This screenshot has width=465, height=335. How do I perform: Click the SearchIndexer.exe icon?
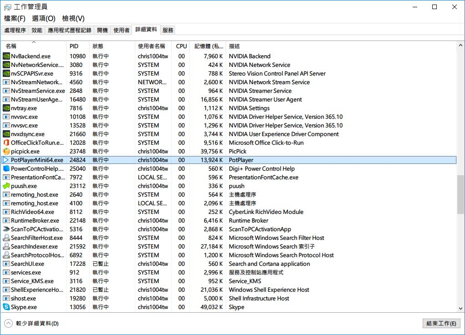point(6,246)
